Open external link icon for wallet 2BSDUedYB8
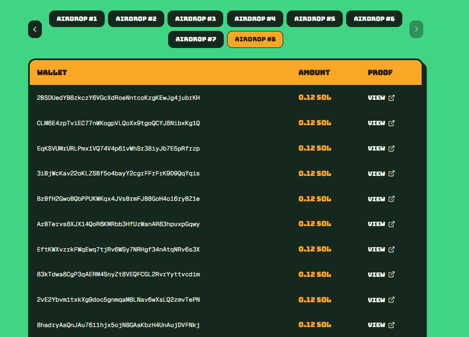This screenshot has height=337, width=469. click(x=391, y=98)
